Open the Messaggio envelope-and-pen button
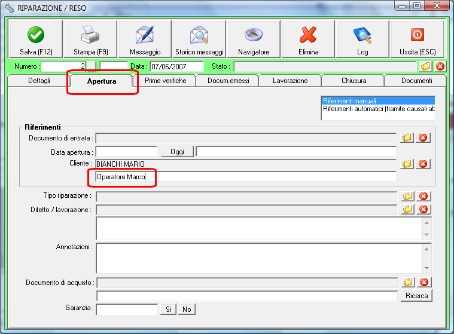The image size is (454, 334). 145,39
